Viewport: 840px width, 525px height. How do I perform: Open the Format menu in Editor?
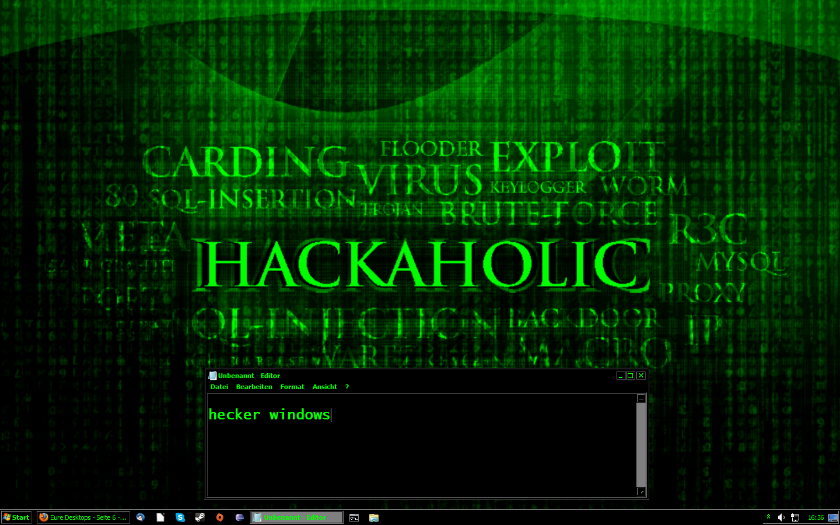(x=292, y=387)
